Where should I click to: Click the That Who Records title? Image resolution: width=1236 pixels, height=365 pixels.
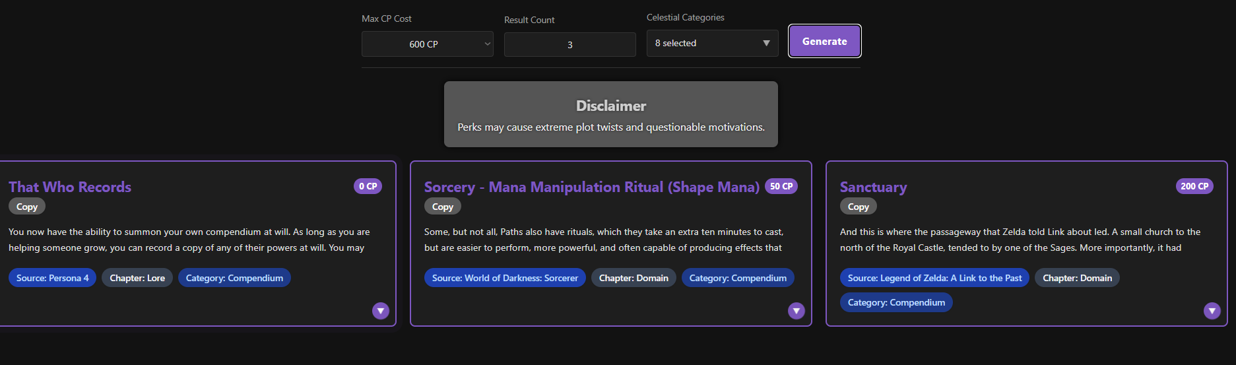[70, 187]
